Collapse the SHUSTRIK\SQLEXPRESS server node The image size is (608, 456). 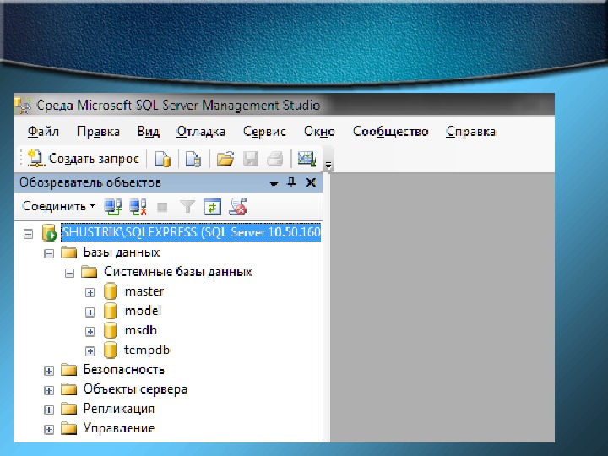coord(28,234)
